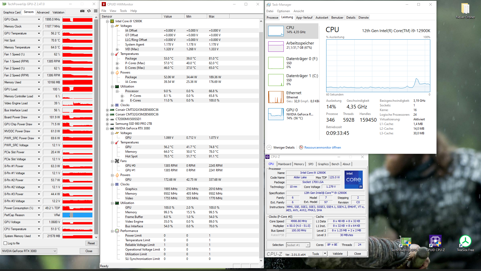Select the Neuer Ordner desktop folder
Viewport: 481px width, 271px height.
point(465,11)
